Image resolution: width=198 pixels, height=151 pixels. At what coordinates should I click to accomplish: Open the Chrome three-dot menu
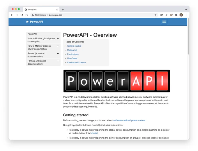coord(186,15)
